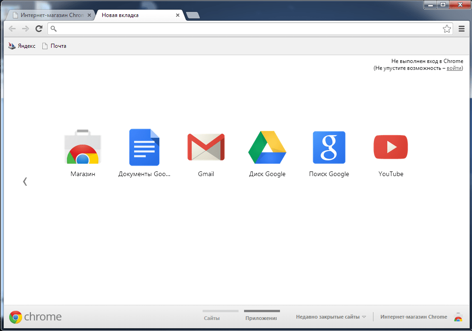Expand Недавно закрытые сайты list
The image size is (472, 331).
point(331,317)
